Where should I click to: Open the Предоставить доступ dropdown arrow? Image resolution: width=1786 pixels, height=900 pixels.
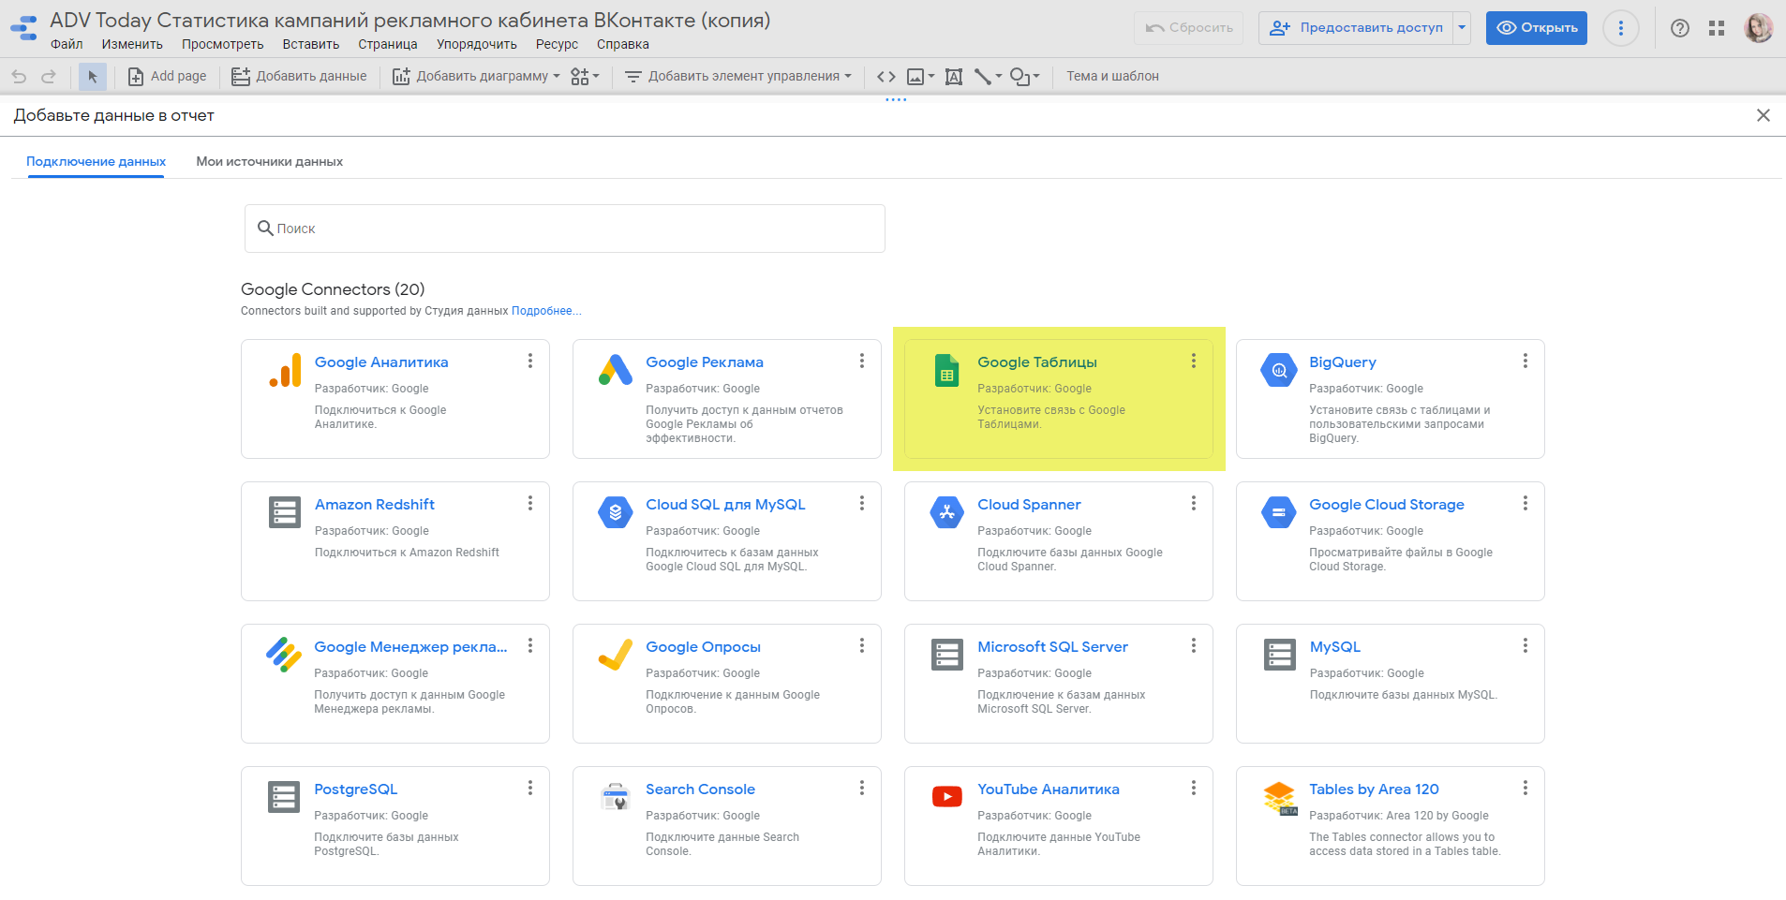coord(1461,28)
